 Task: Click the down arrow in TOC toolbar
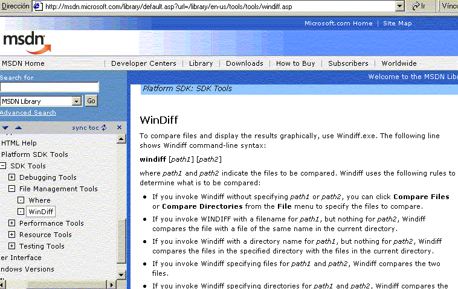(x=5, y=127)
